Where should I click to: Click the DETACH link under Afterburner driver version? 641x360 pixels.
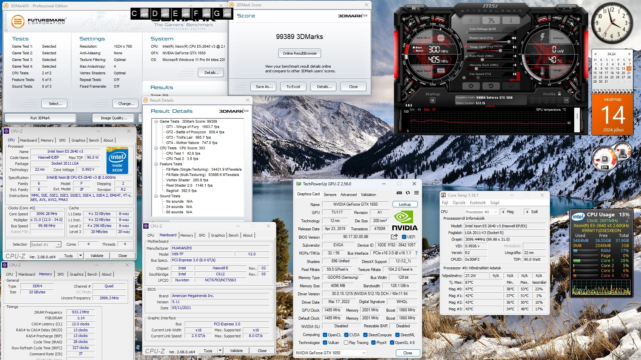pyautogui.click(x=490, y=106)
